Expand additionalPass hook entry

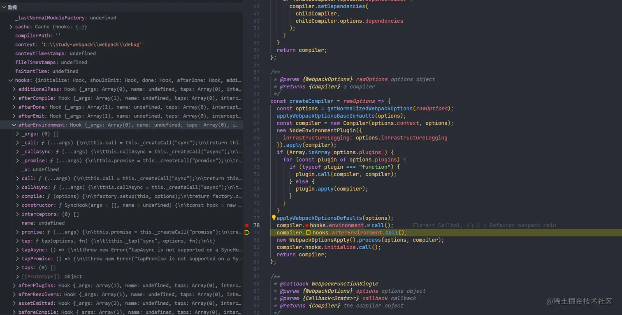click(14, 89)
